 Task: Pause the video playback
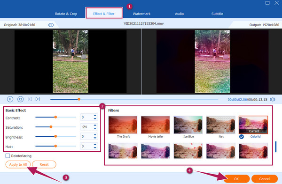tap(10, 99)
